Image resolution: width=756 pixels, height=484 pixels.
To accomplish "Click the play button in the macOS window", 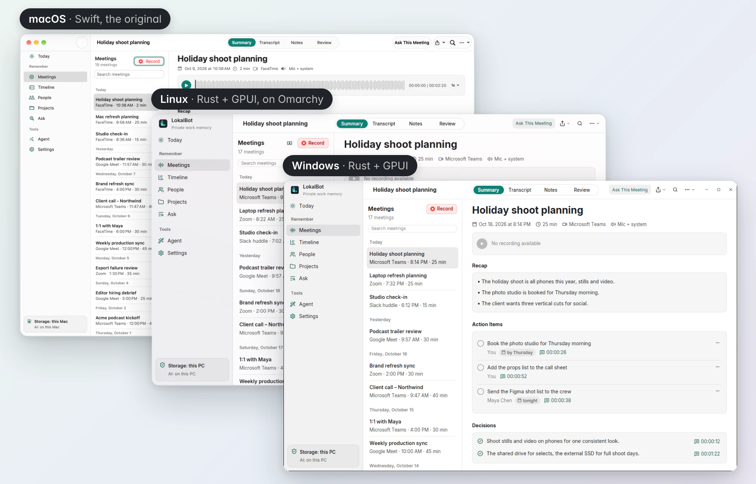I will pyautogui.click(x=186, y=85).
